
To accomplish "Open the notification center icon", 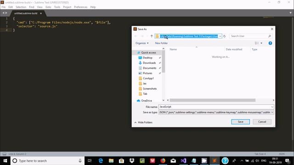I will (x=288, y=161).
